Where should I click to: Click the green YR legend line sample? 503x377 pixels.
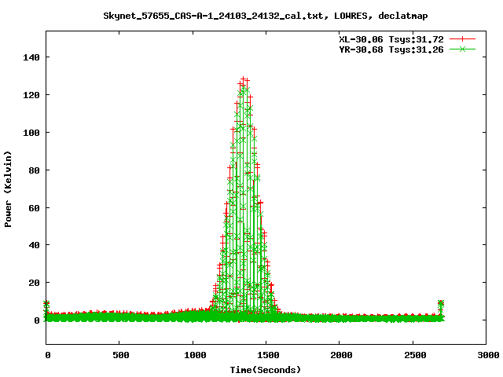462,49
